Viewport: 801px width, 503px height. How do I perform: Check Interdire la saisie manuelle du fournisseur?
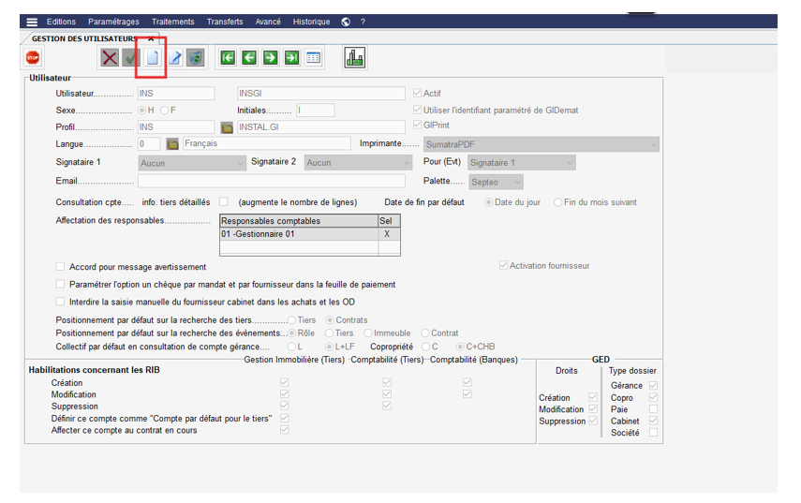pyautogui.click(x=61, y=302)
